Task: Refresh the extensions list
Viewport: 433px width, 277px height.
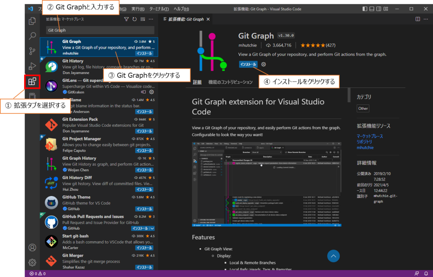Action: point(135,19)
